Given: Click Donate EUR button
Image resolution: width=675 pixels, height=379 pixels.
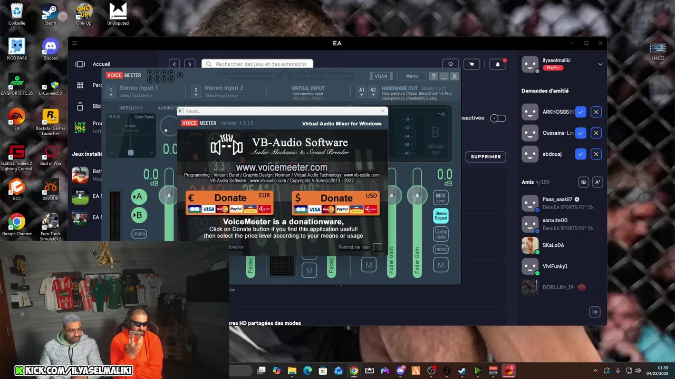Looking at the screenshot, I should (229, 203).
